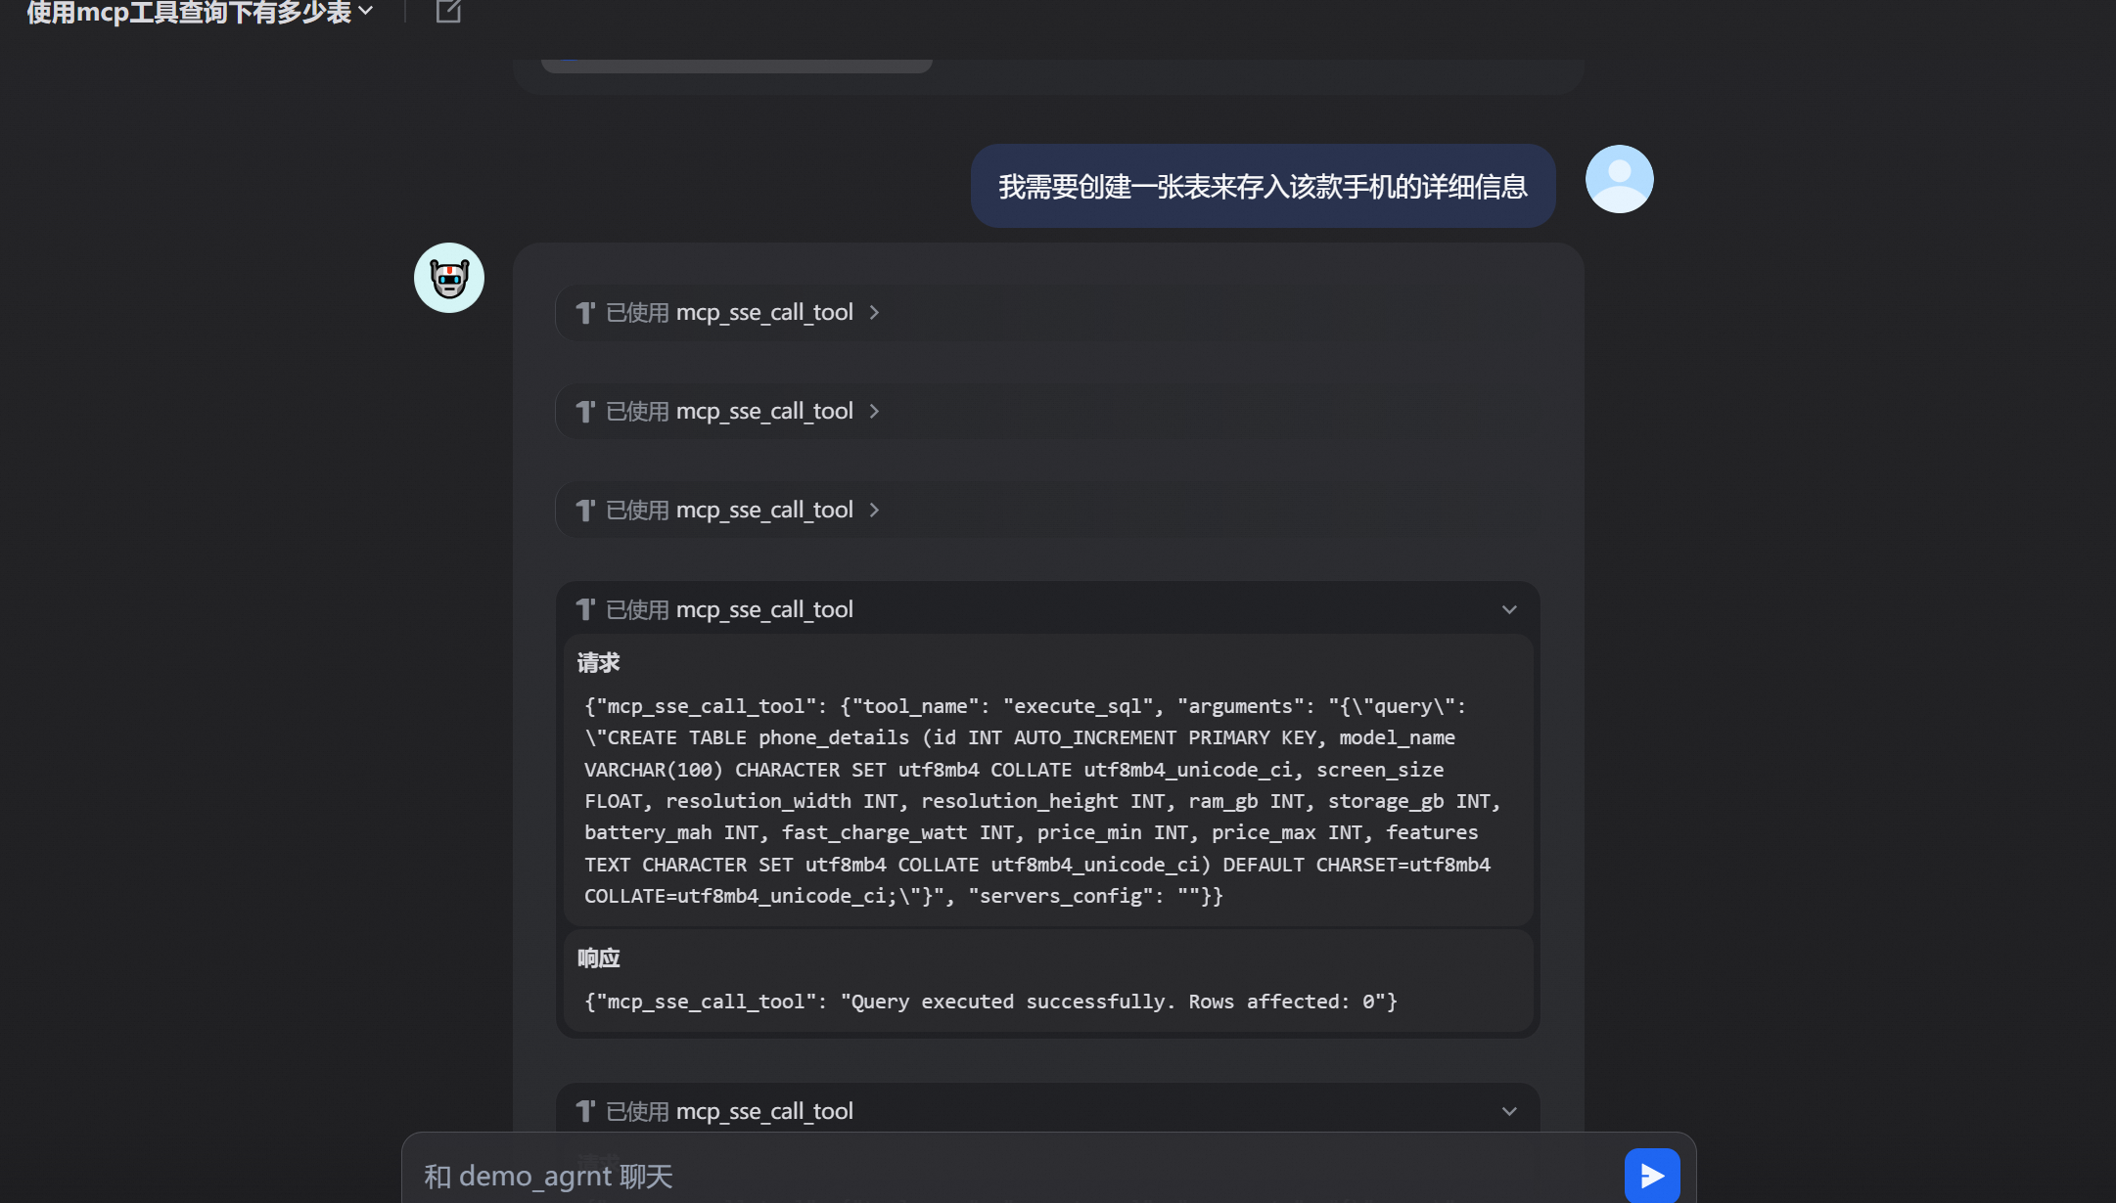Expand the second mcp_sse_call_tool entry
This screenshot has width=2116, height=1203.
(x=874, y=412)
